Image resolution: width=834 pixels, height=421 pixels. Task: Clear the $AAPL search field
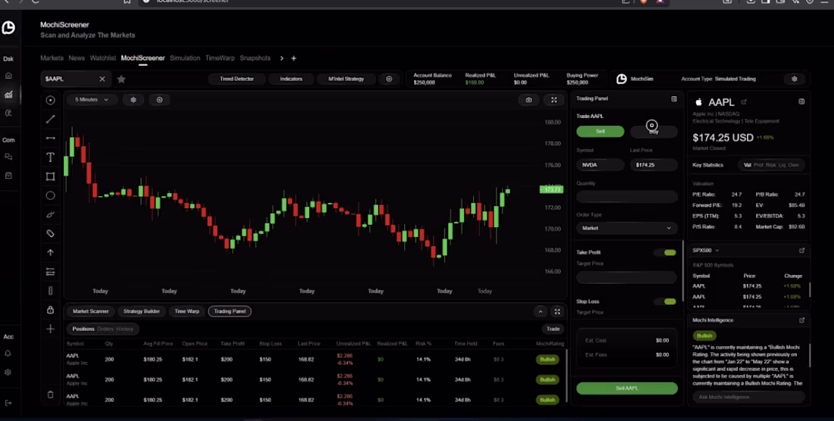click(102, 79)
